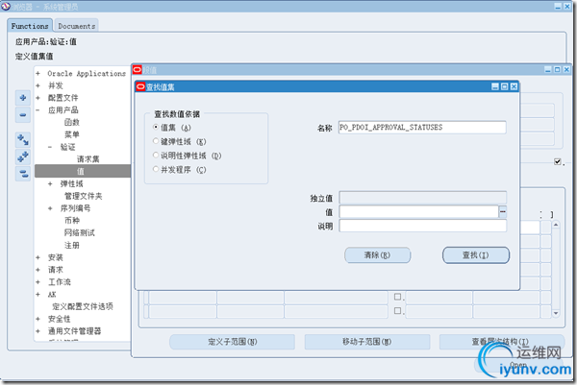Click the expand all children arrow icon
The width and height of the screenshot is (577, 385).
pos(23,139)
